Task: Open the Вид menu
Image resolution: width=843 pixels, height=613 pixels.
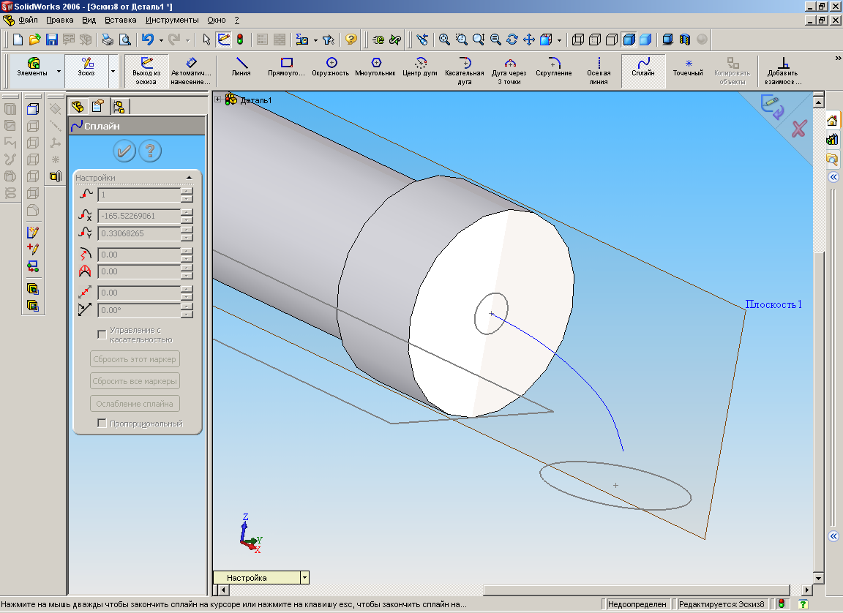Action: [89, 20]
